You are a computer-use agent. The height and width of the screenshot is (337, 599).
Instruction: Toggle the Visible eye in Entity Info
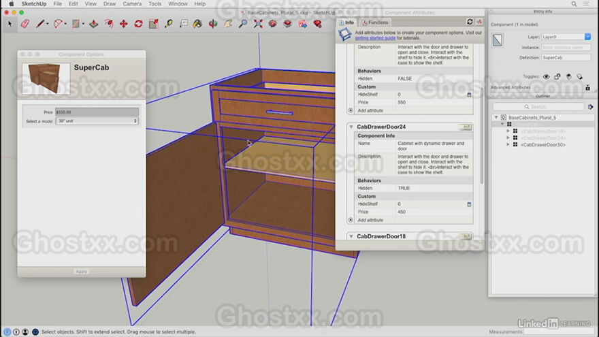tap(547, 77)
